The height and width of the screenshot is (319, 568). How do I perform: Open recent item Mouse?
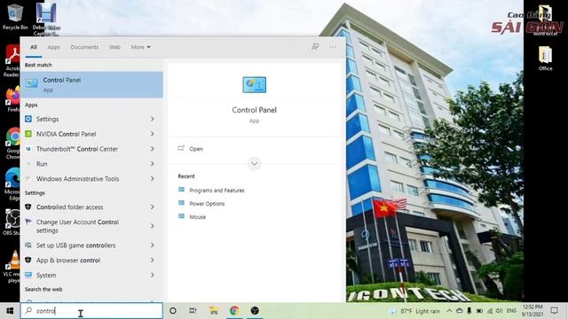[197, 216]
